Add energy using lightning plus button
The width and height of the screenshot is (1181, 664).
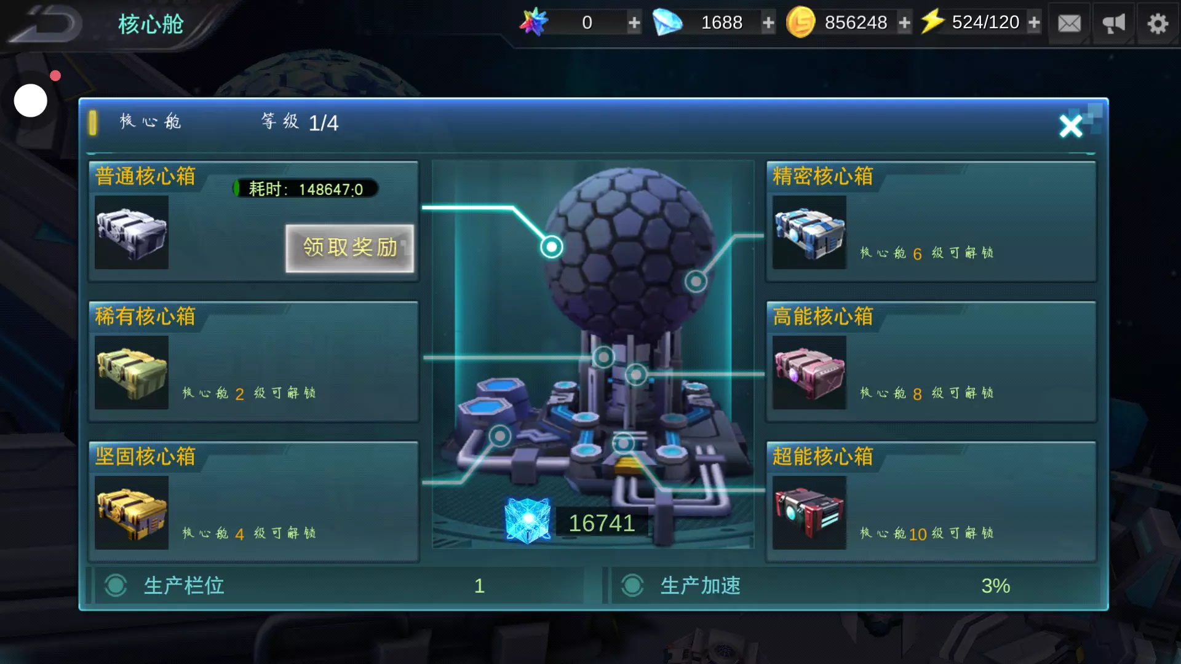(x=1034, y=23)
